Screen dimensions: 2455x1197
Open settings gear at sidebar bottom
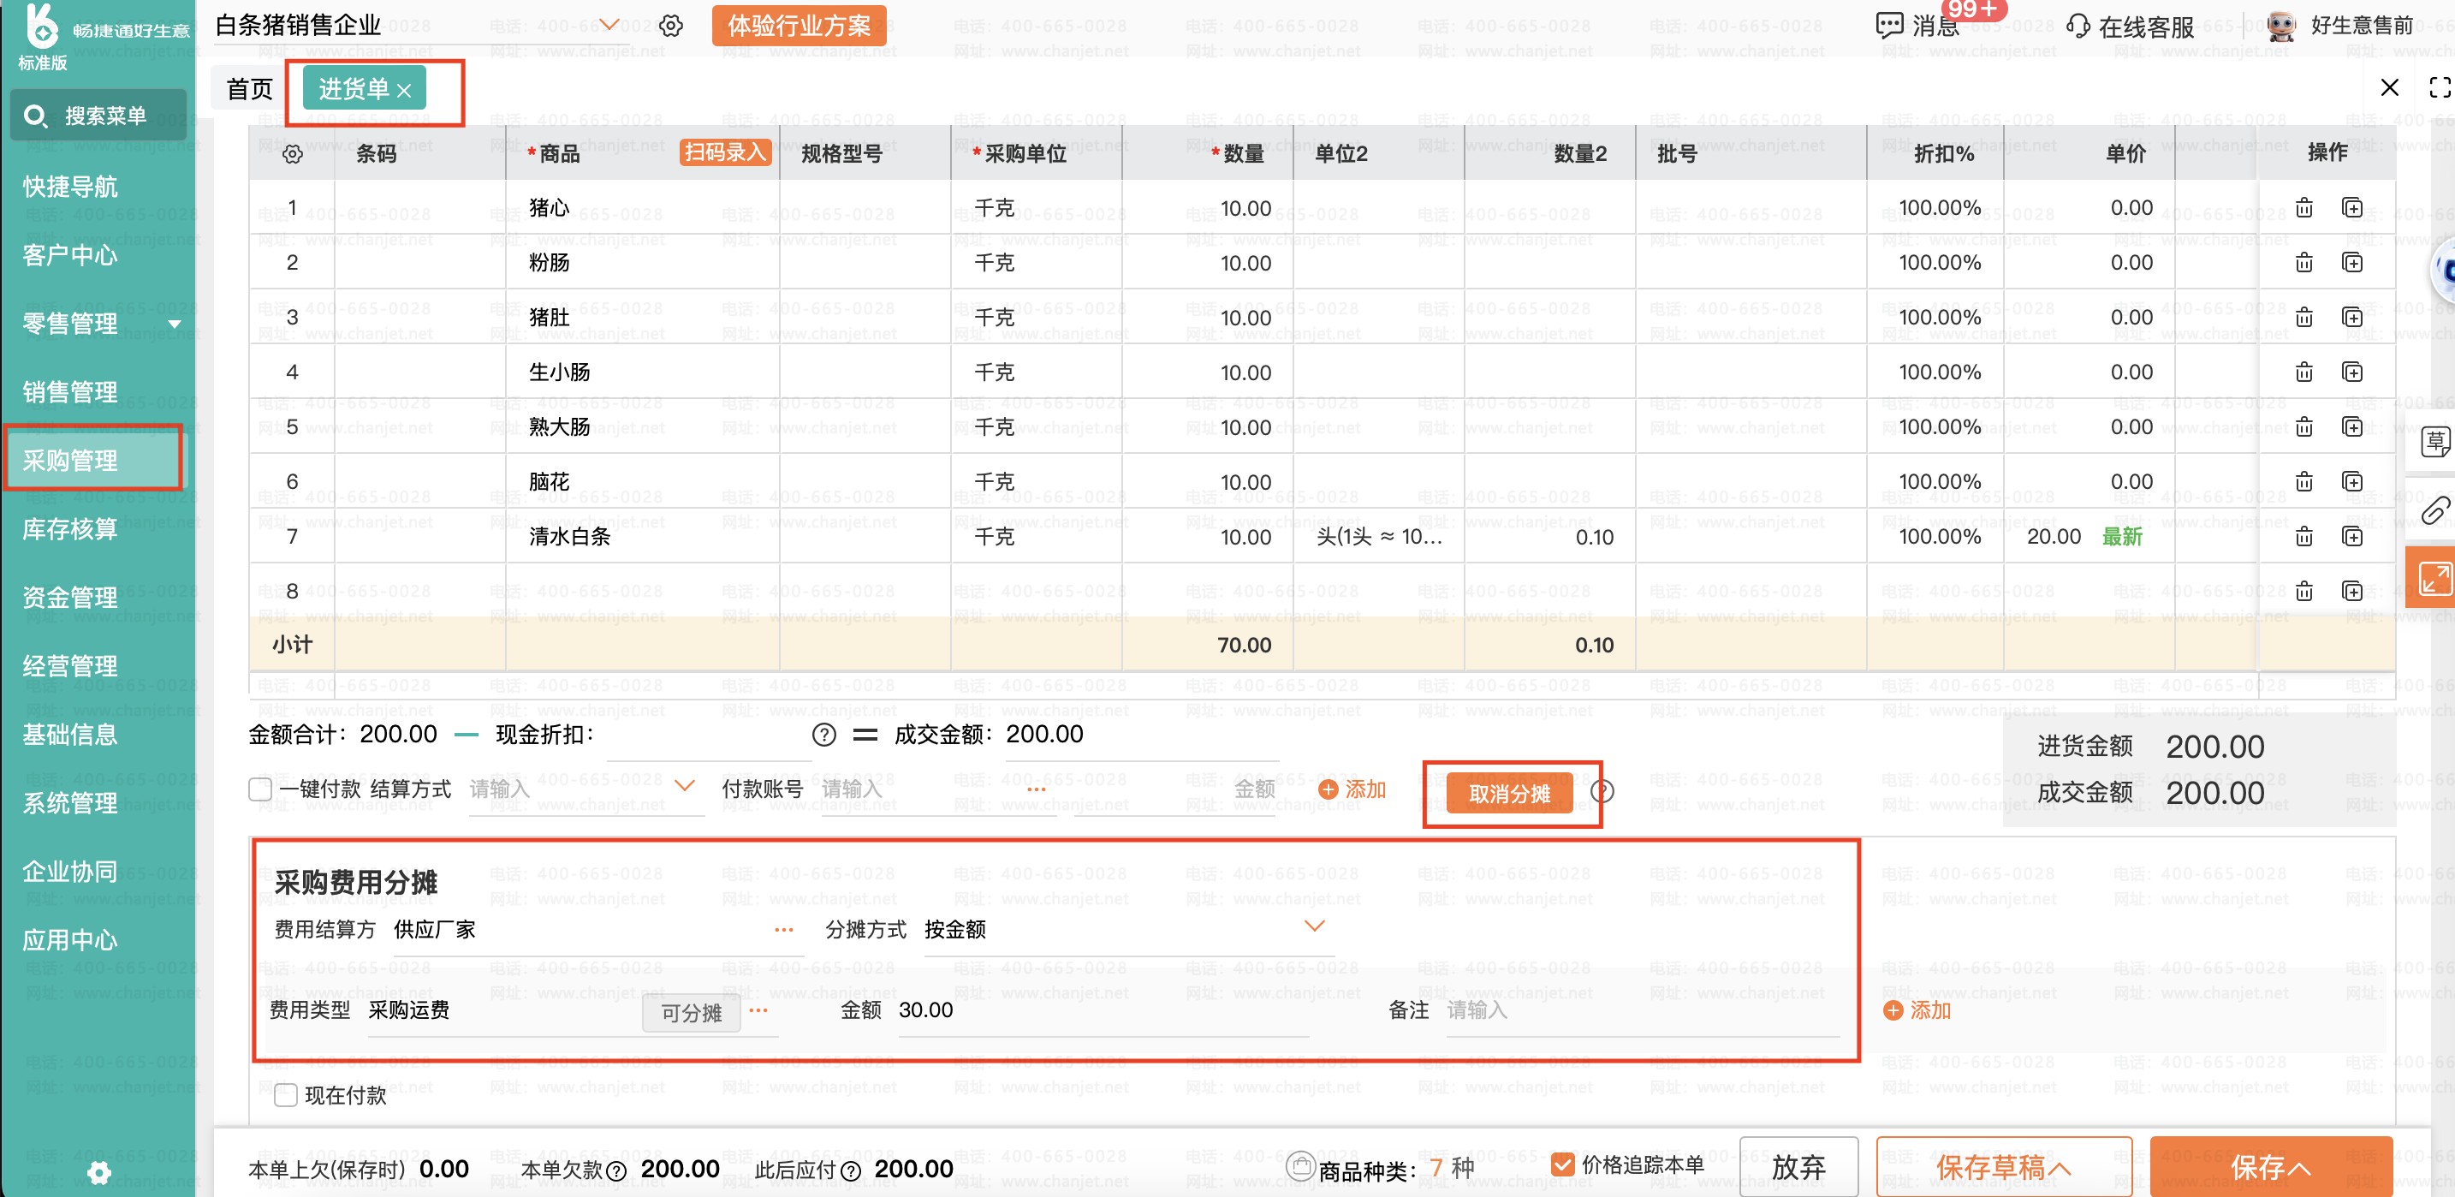click(x=99, y=1171)
